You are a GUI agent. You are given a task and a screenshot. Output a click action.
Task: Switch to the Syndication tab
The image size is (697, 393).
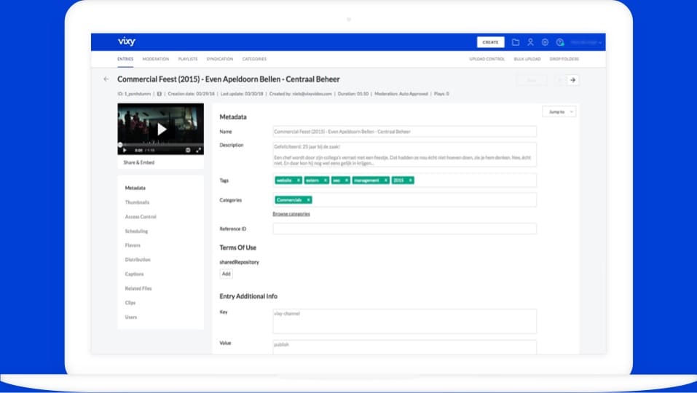[220, 59]
